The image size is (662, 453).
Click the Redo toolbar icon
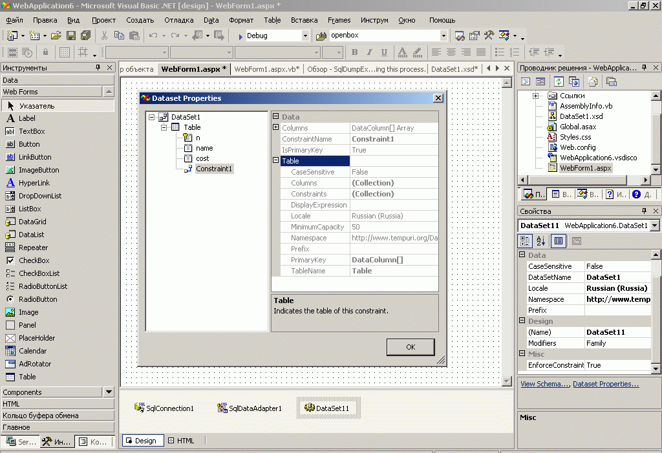(x=175, y=36)
